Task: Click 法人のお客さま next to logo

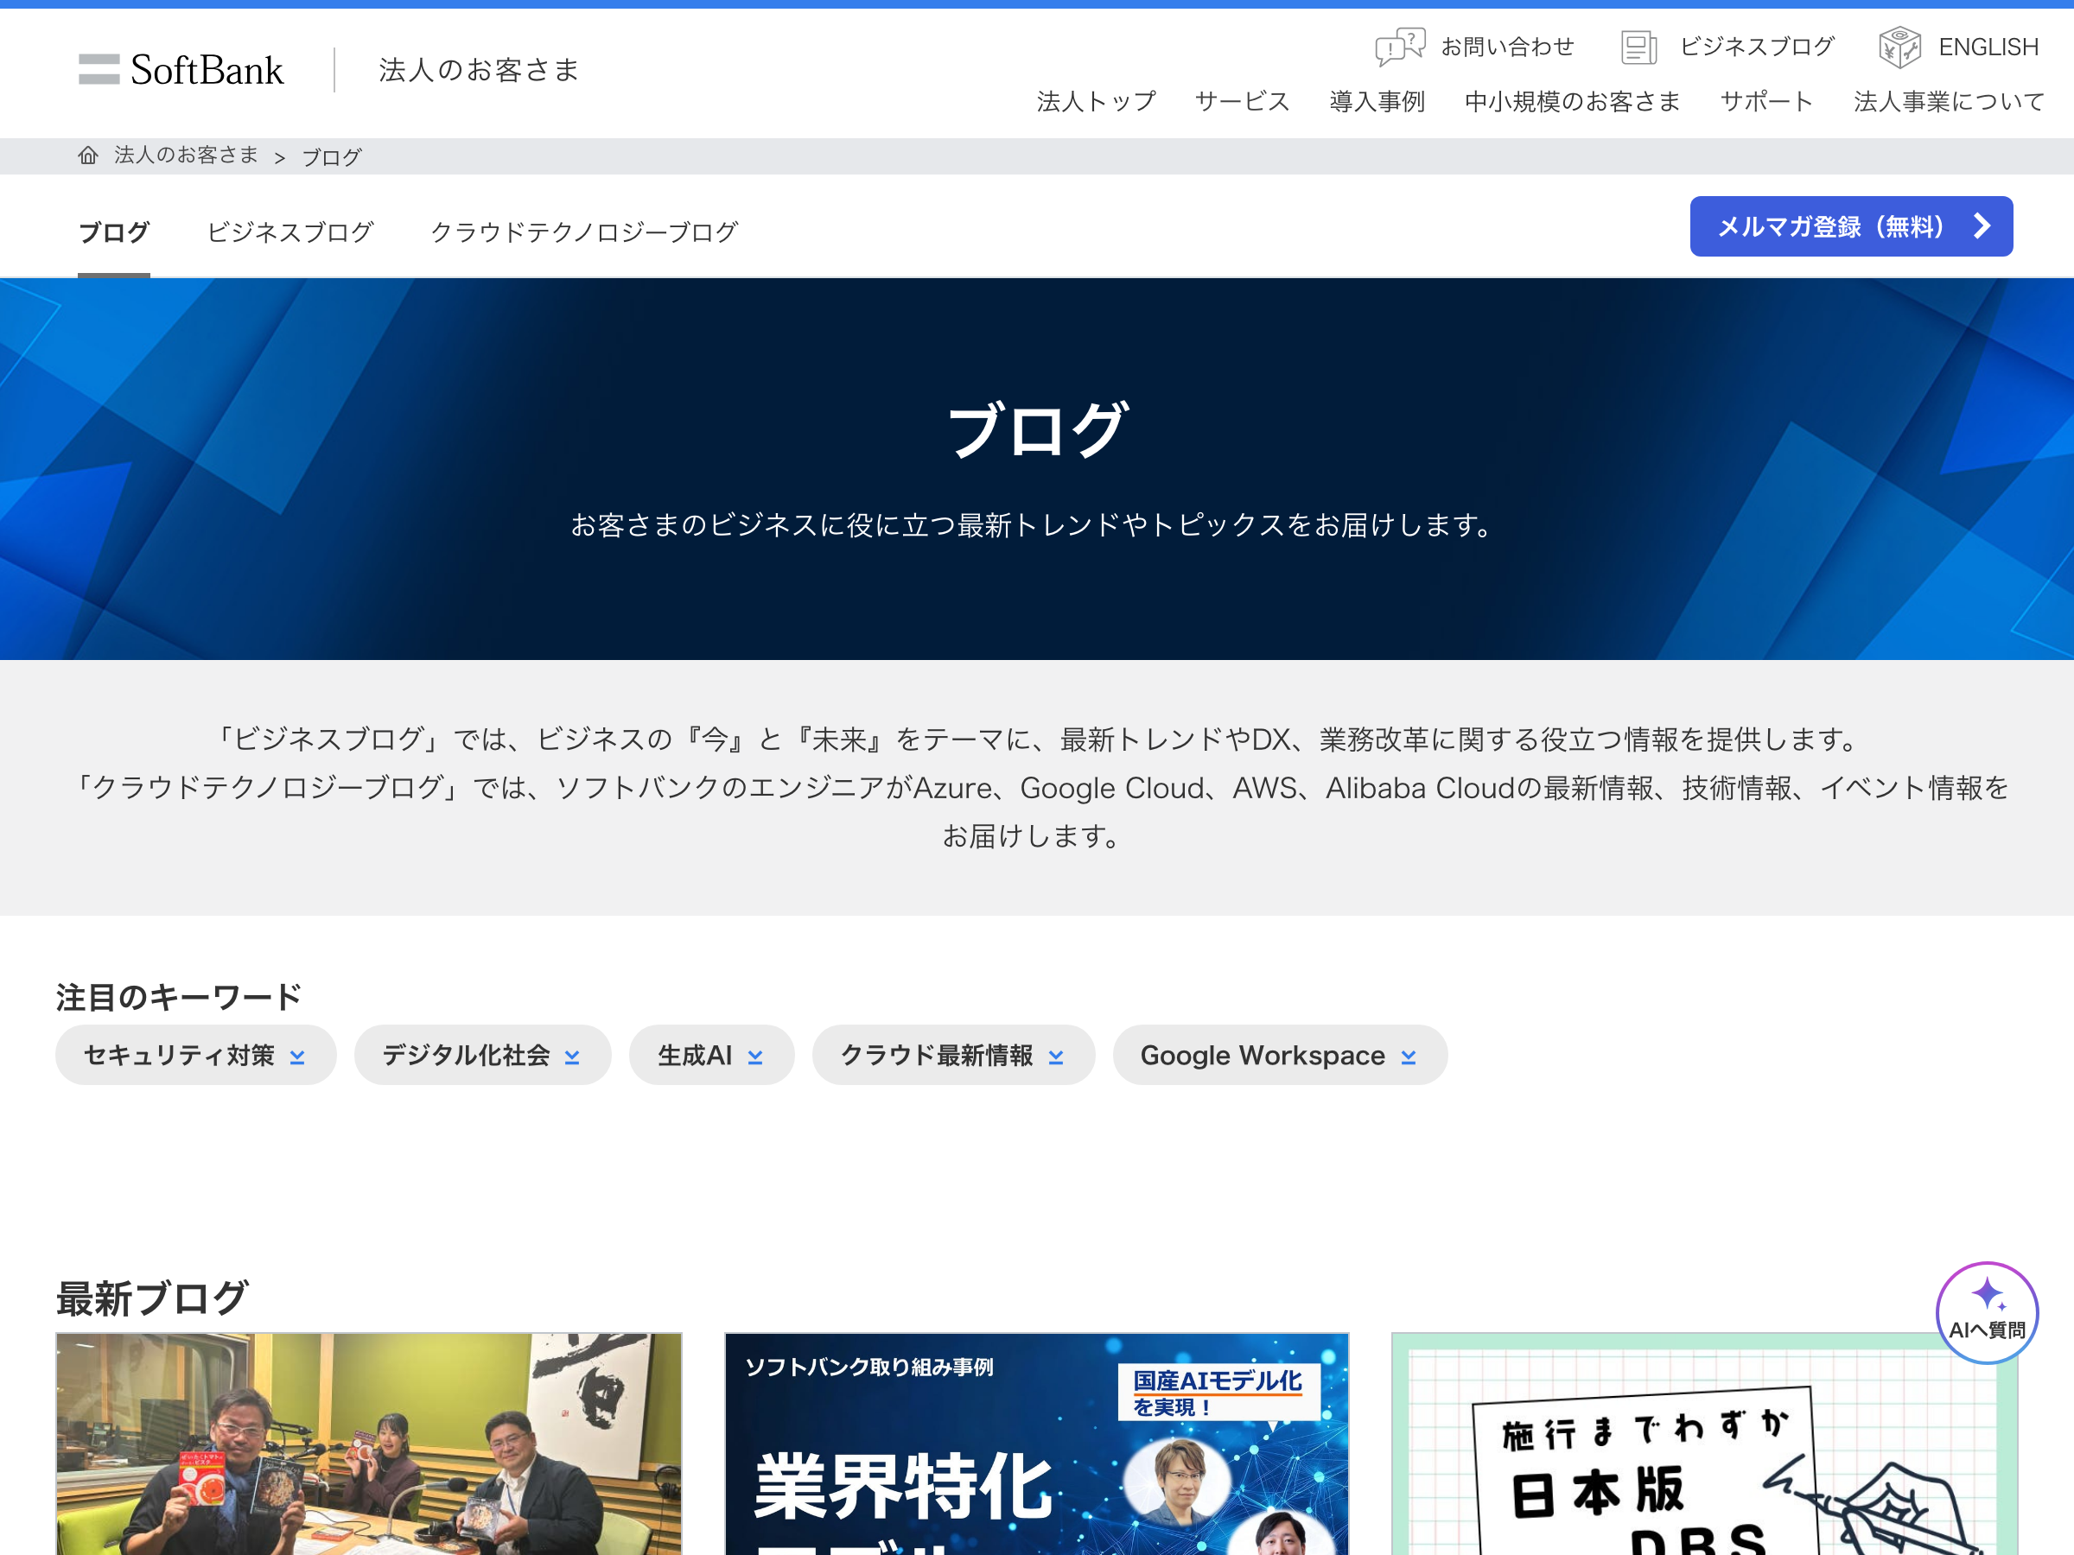Action: (x=479, y=69)
